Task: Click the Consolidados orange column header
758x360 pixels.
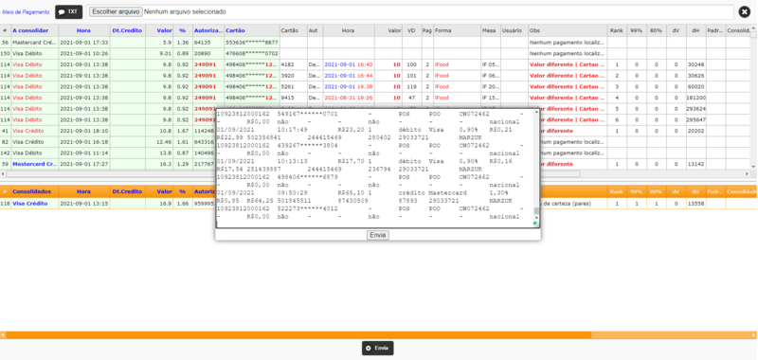Action: [x=34, y=191]
